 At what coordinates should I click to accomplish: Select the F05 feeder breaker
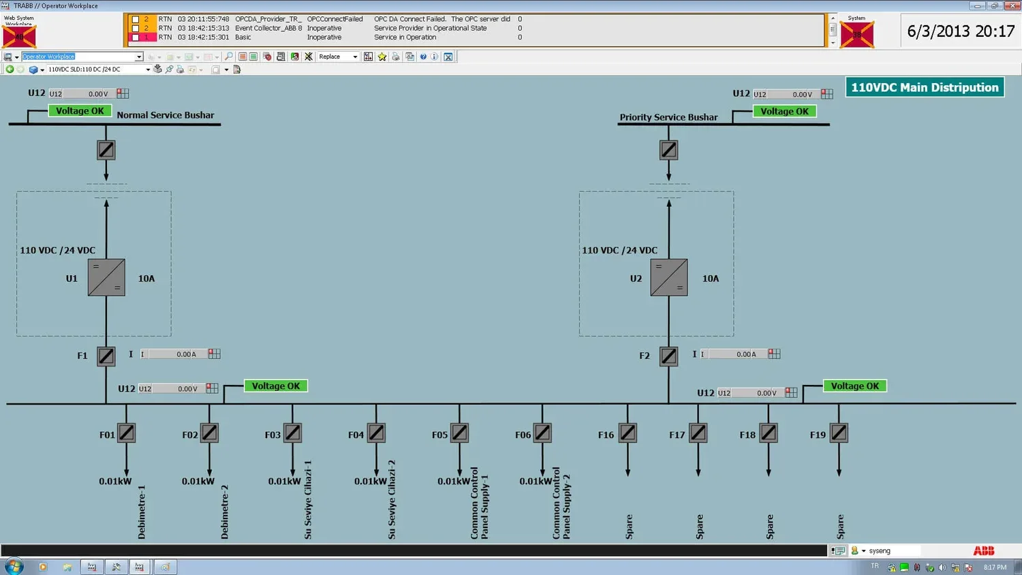(x=460, y=433)
